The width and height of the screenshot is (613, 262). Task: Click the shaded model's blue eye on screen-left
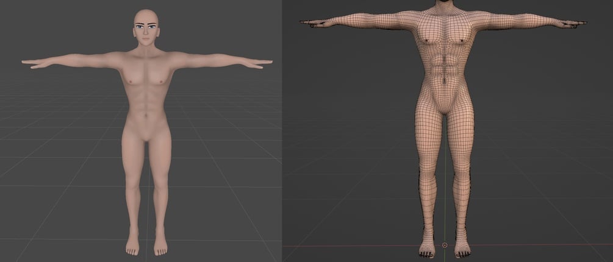click(x=140, y=27)
